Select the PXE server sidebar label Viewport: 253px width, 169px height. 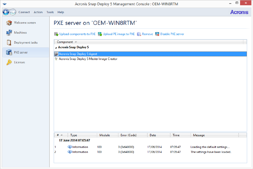coord(21,52)
